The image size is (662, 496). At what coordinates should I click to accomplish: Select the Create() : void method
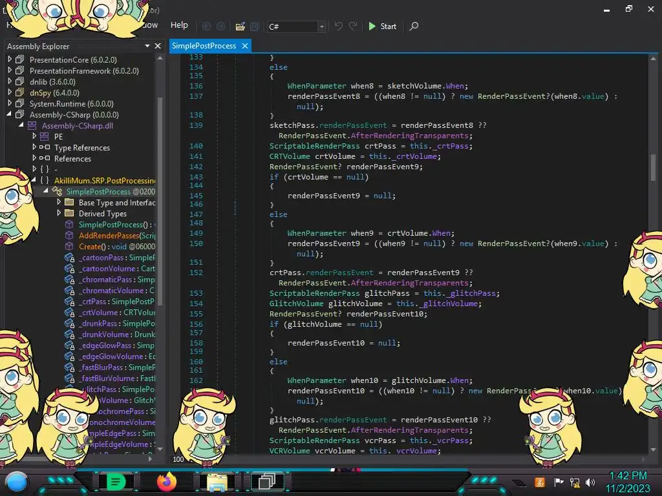click(117, 246)
